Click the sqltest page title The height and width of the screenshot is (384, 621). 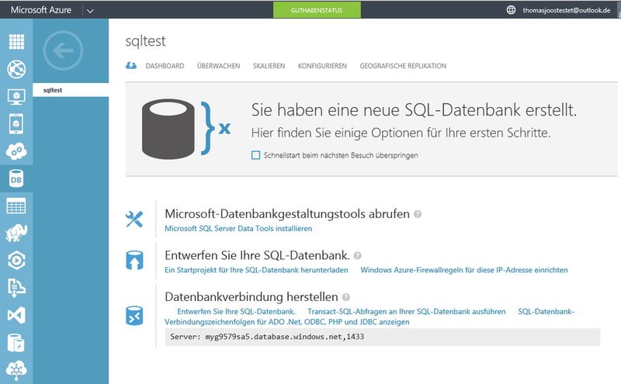click(x=145, y=41)
